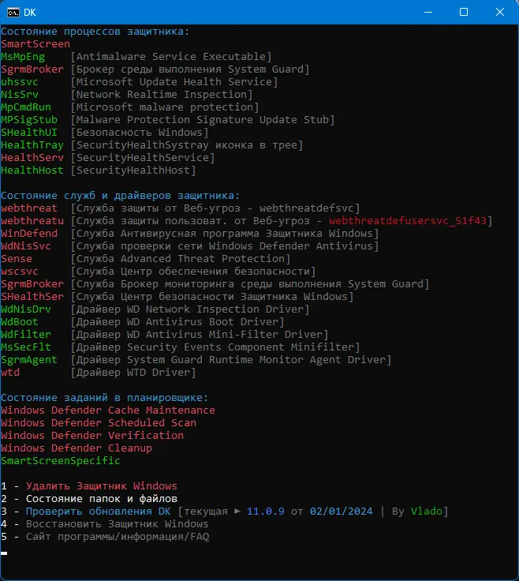Click version number 11.0.9 text
The width and height of the screenshot is (519, 581).
tap(266, 512)
